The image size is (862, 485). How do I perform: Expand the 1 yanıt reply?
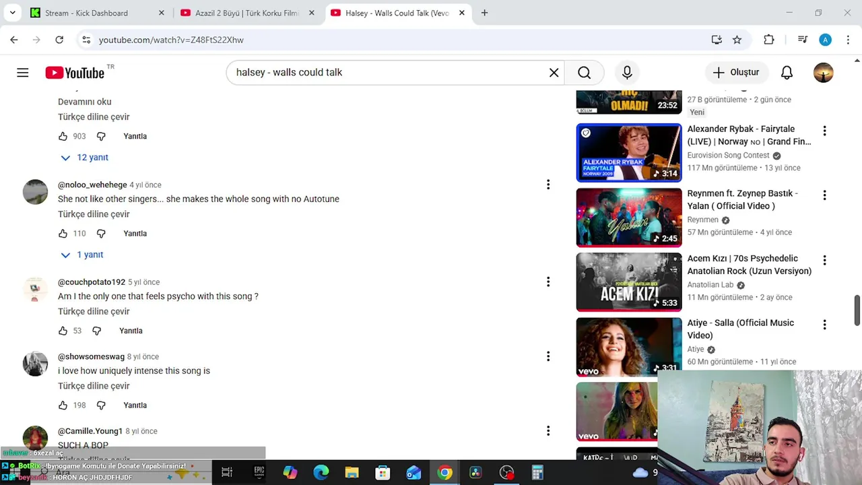click(x=82, y=255)
